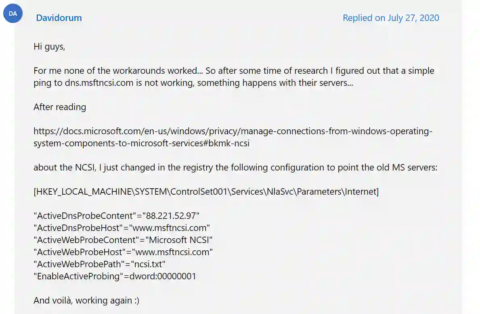The height and width of the screenshot is (314, 480).
Task: Click the blue DA avatar icon
Action: coord(13,13)
